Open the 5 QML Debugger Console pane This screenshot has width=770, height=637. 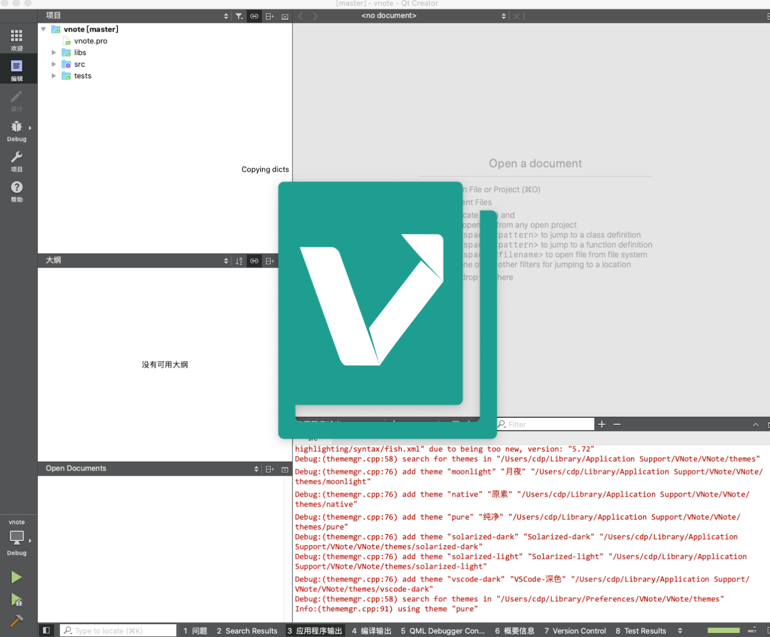(x=443, y=631)
